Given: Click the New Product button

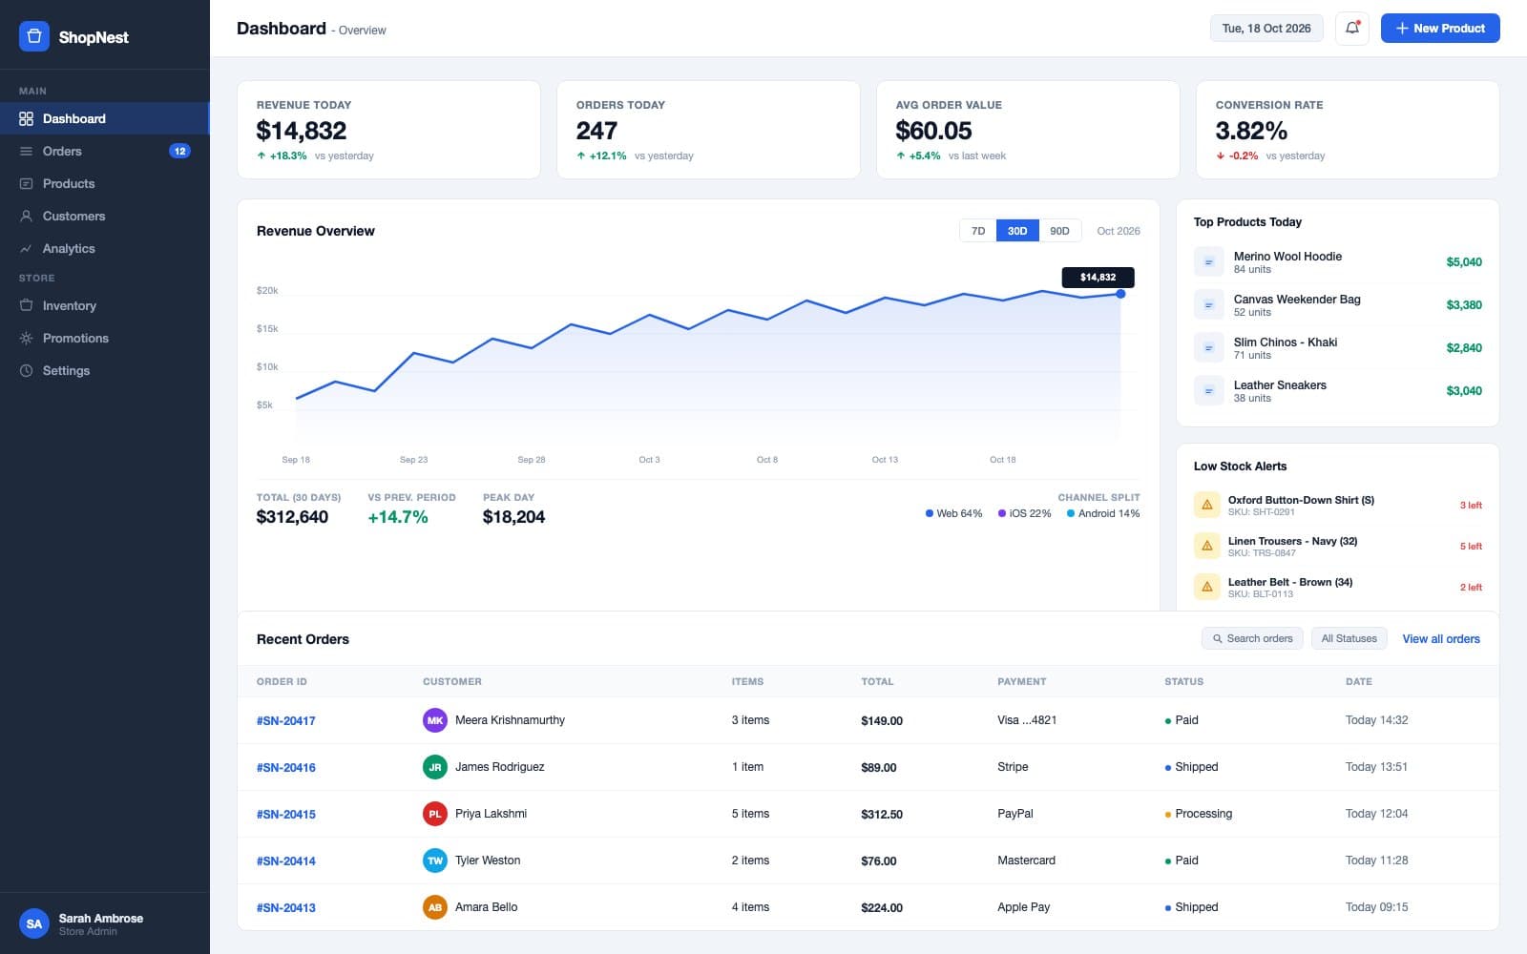Looking at the screenshot, I should (x=1440, y=29).
